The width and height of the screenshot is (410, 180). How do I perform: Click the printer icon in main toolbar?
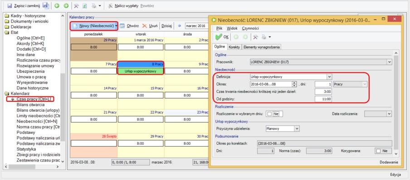(x=94, y=5)
